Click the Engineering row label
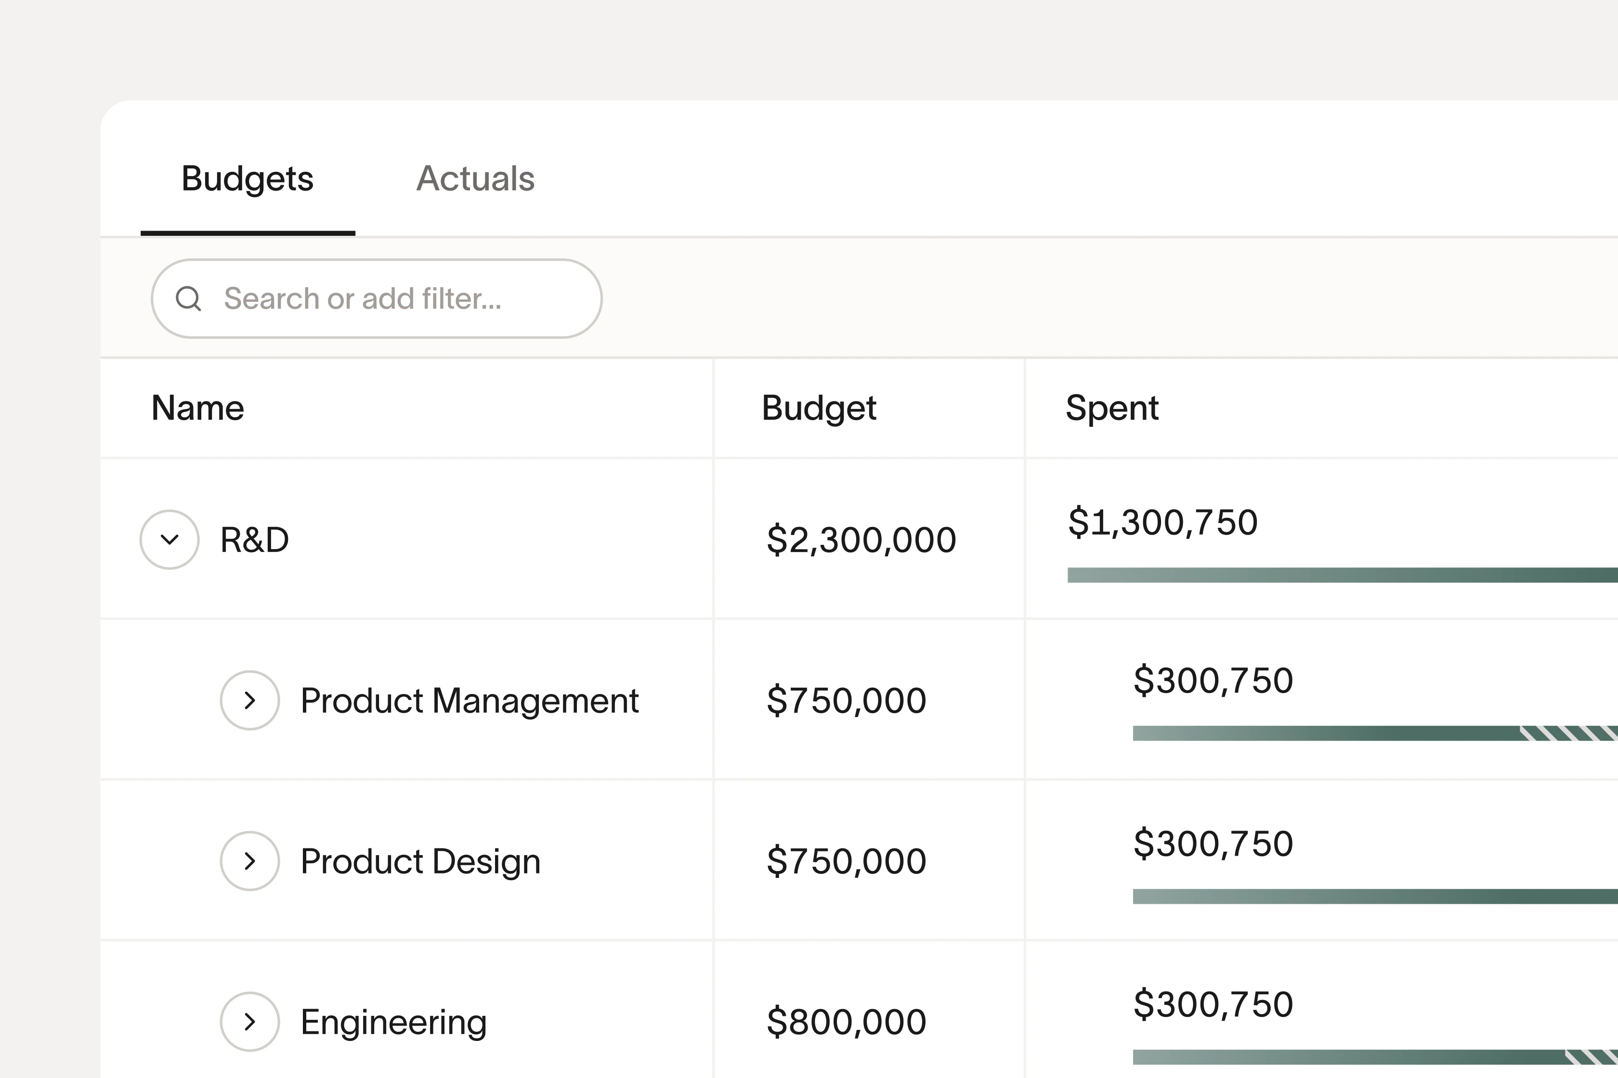 (393, 1022)
